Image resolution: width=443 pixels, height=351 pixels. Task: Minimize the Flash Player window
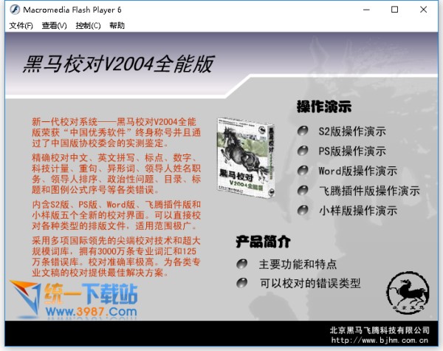tap(366, 10)
